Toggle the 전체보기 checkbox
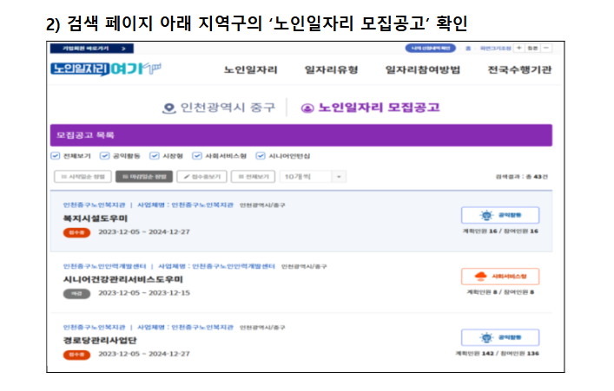Viewport: 614px width, 391px height. tap(56, 155)
